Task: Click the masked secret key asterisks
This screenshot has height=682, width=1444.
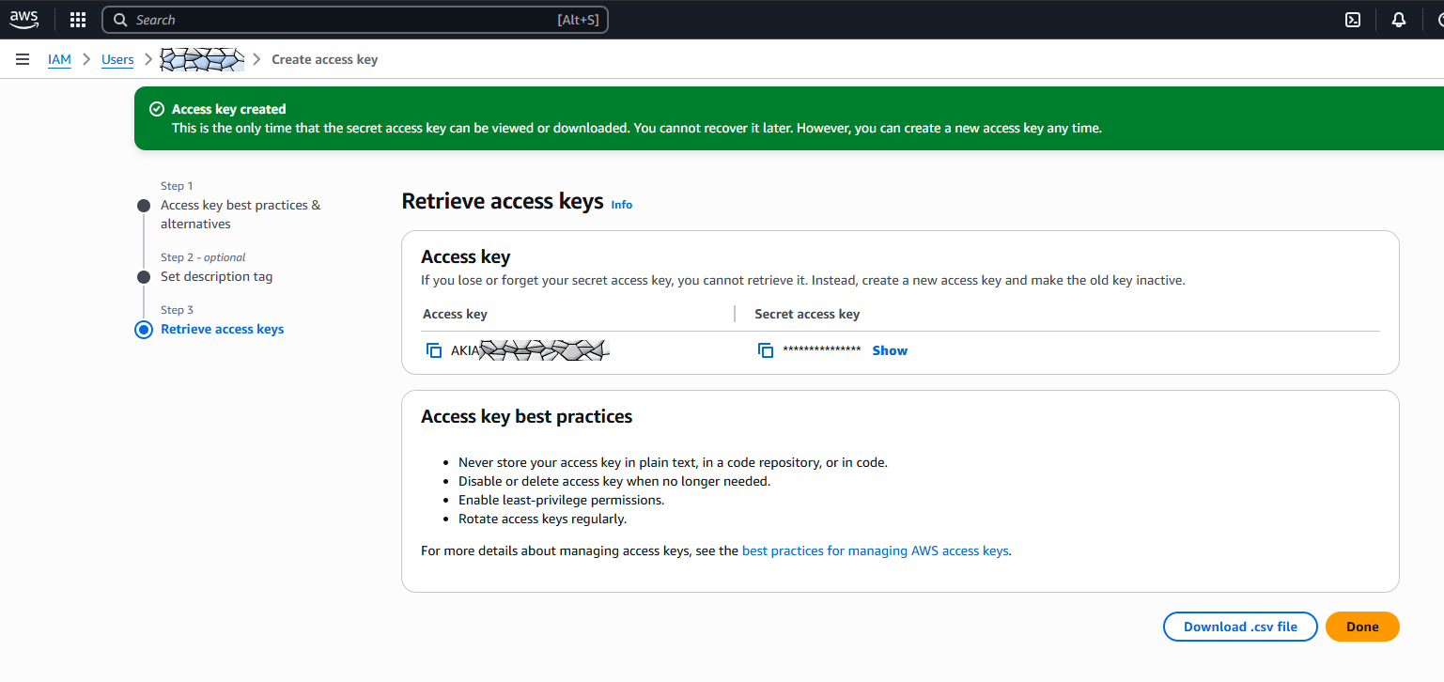Action: [x=822, y=350]
